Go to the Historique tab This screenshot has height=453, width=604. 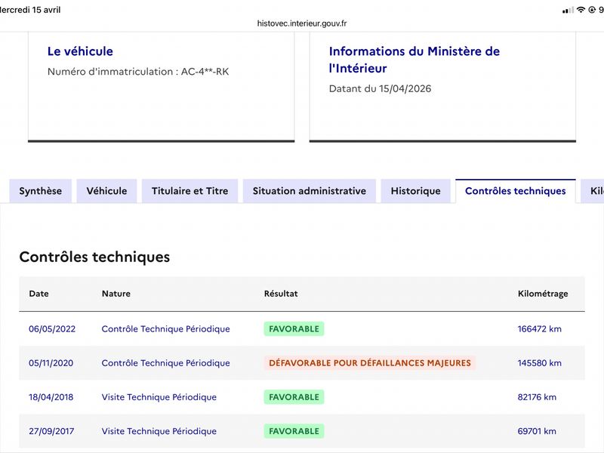[x=416, y=191]
